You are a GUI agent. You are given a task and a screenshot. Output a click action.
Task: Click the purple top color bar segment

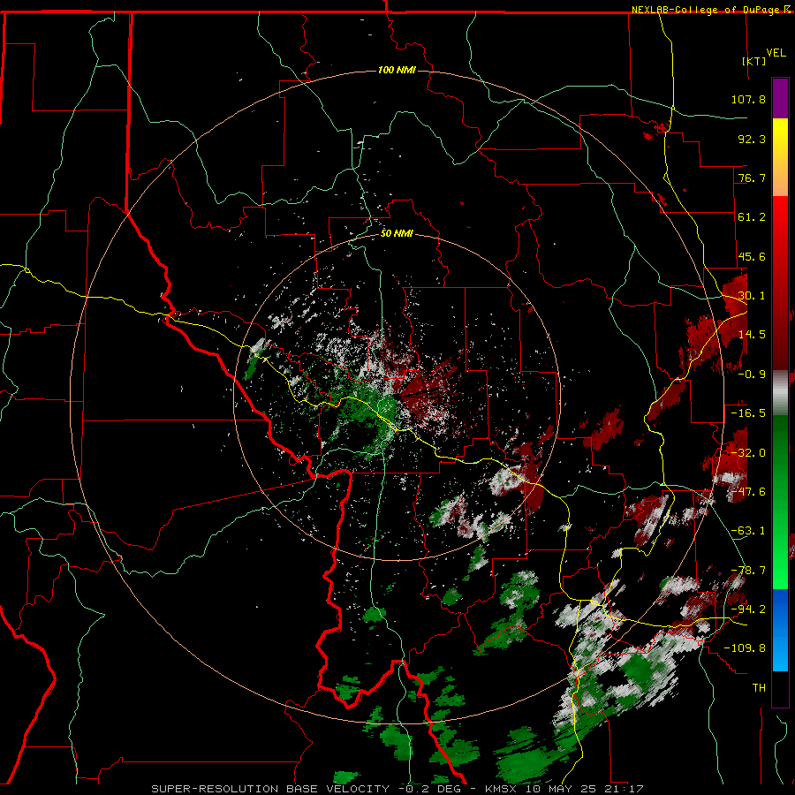coord(780,98)
